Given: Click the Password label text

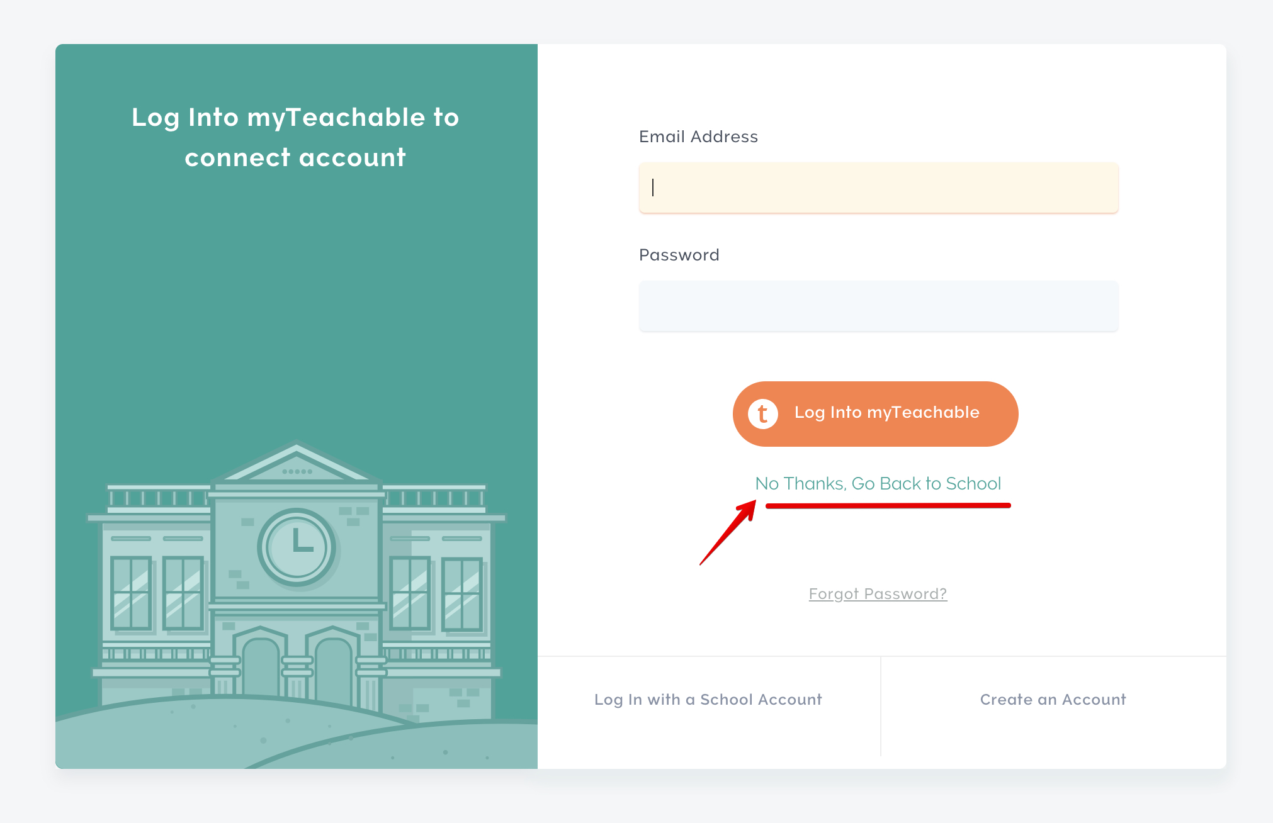Looking at the screenshot, I should pyautogui.click(x=679, y=255).
